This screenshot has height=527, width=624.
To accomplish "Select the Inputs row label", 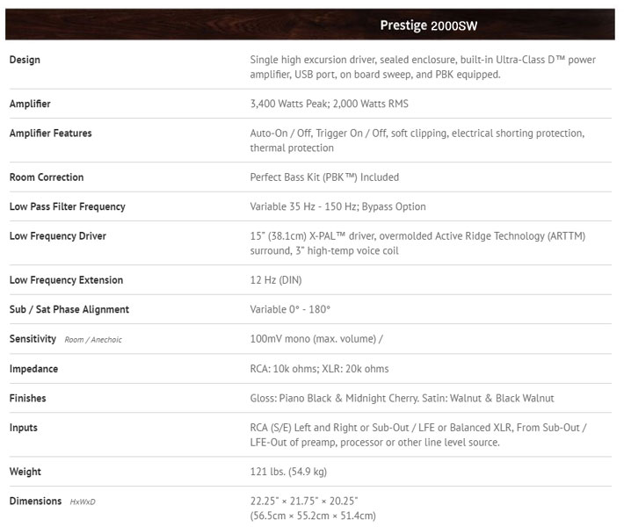I will [24, 428].
